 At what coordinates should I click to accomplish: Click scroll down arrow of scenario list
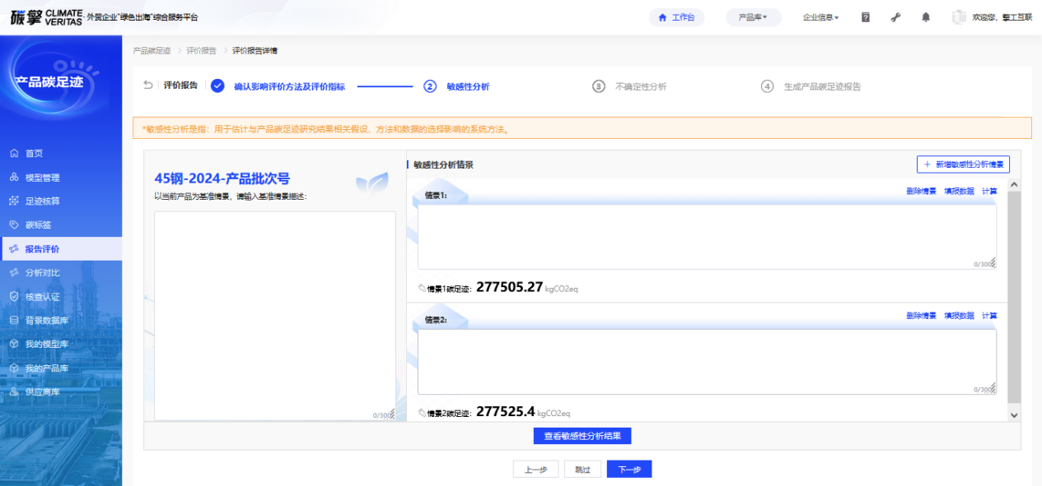tap(1015, 415)
